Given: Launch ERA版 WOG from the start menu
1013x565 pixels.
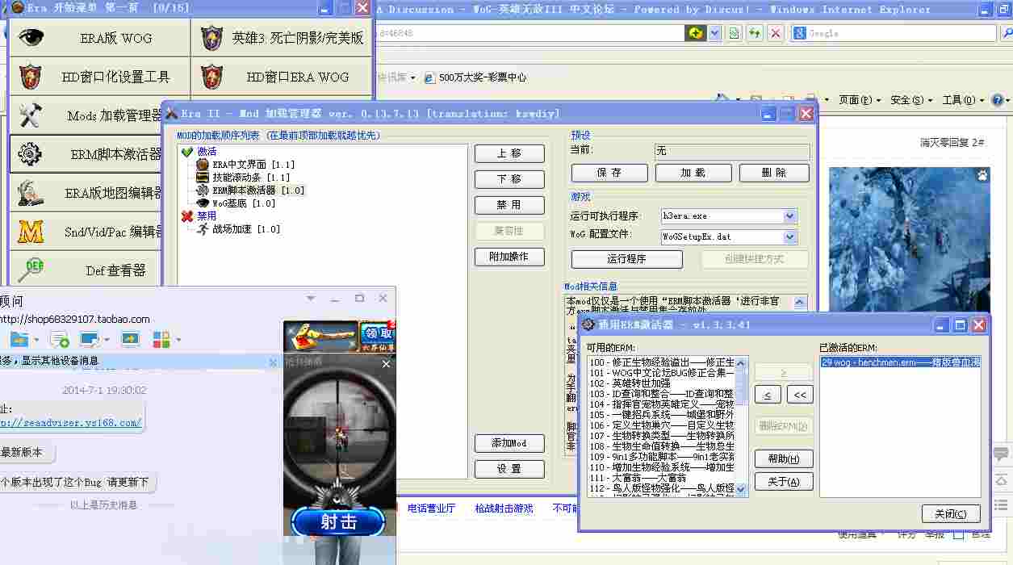Looking at the screenshot, I should coord(99,38).
